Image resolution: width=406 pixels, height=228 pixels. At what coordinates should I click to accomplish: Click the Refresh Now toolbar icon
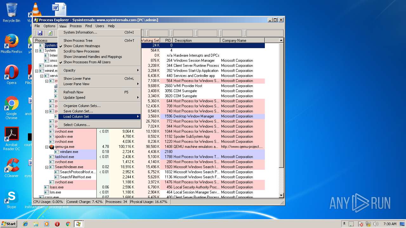(x=50, y=33)
